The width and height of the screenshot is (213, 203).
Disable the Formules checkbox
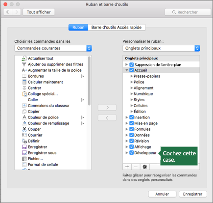click(132, 129)
